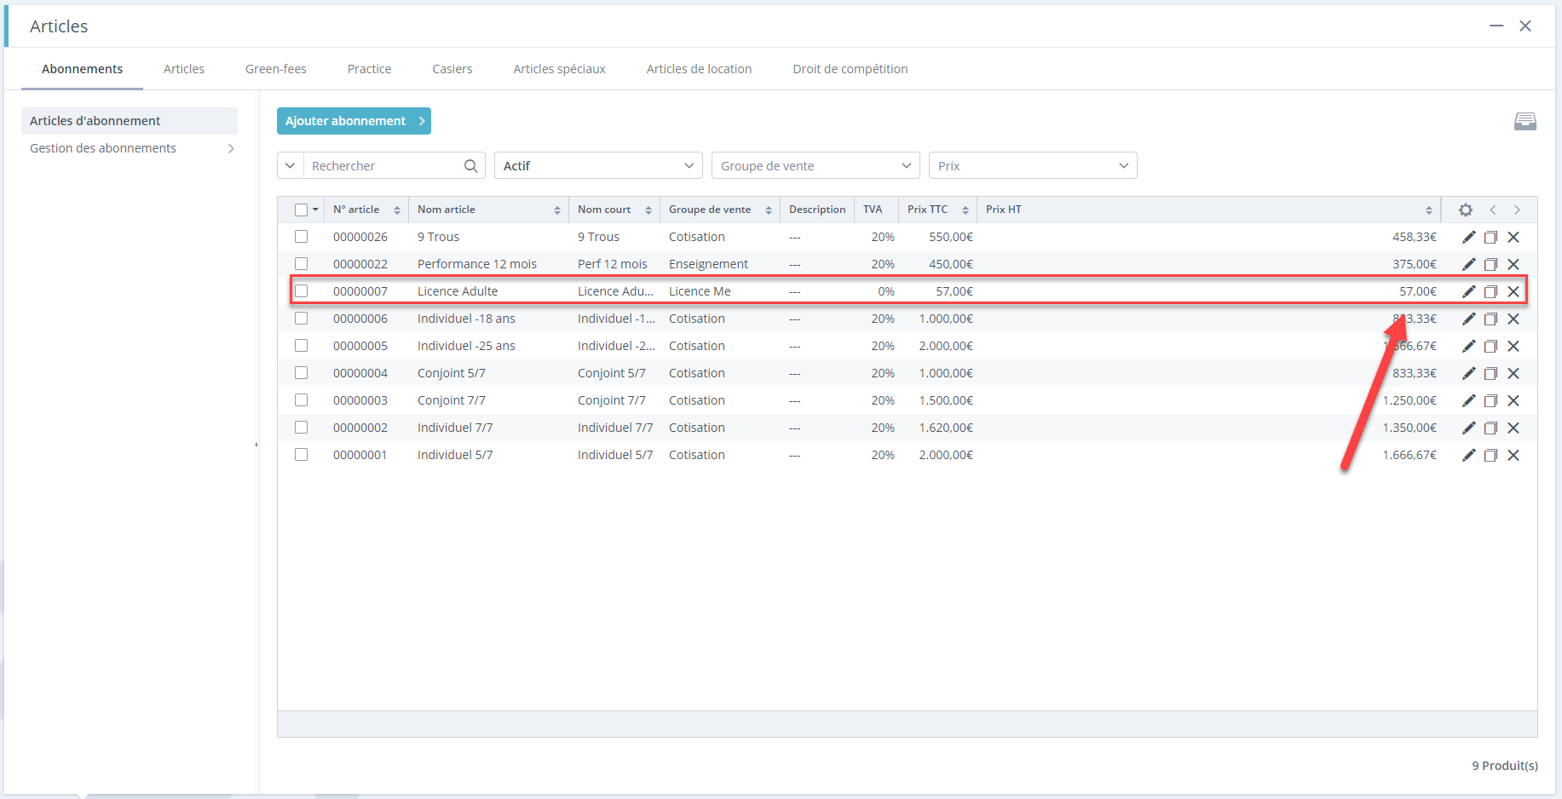Collapse the left sidebar panel handle
Image resolution: width=1562 pixels, height=799 pixels.
[256, 445]
